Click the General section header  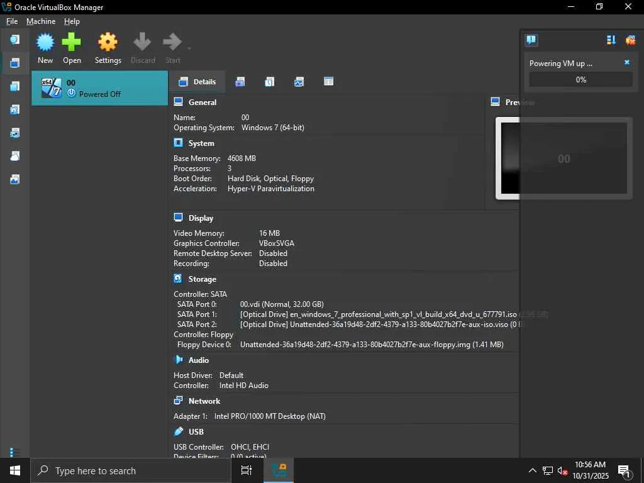(x=202, y=103)
